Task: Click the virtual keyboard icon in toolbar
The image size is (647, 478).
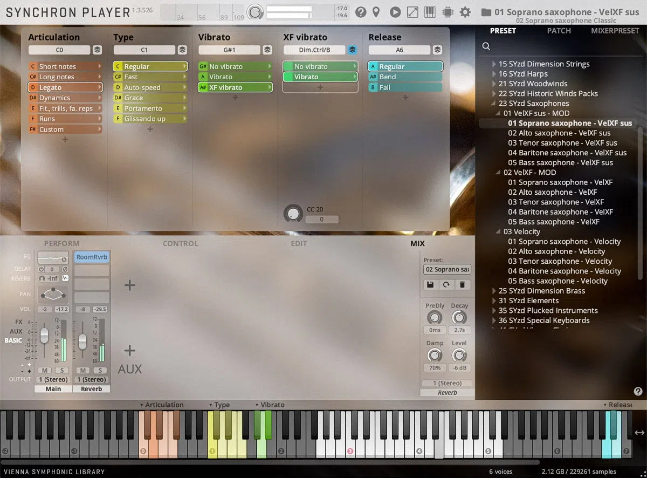Action: tap(430, 12)
